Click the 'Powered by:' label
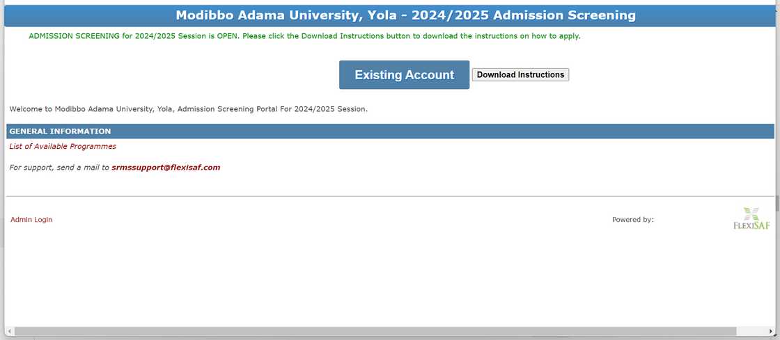Image resolution: width=780 pixels, height=340 pixels. click(632, 220)
